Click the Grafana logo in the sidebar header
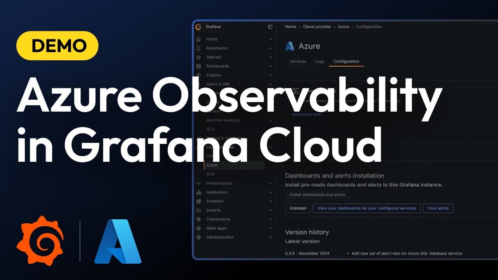The height and width of the screenshot is (280, 498). click(198, 27)
